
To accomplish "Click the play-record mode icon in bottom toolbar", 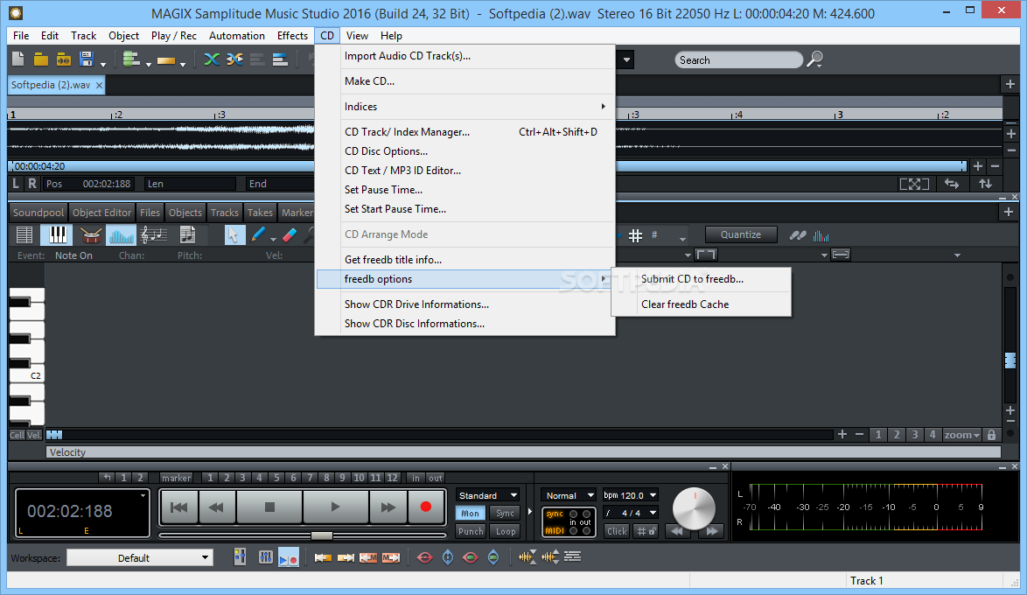I will click(x=289, y=557).
